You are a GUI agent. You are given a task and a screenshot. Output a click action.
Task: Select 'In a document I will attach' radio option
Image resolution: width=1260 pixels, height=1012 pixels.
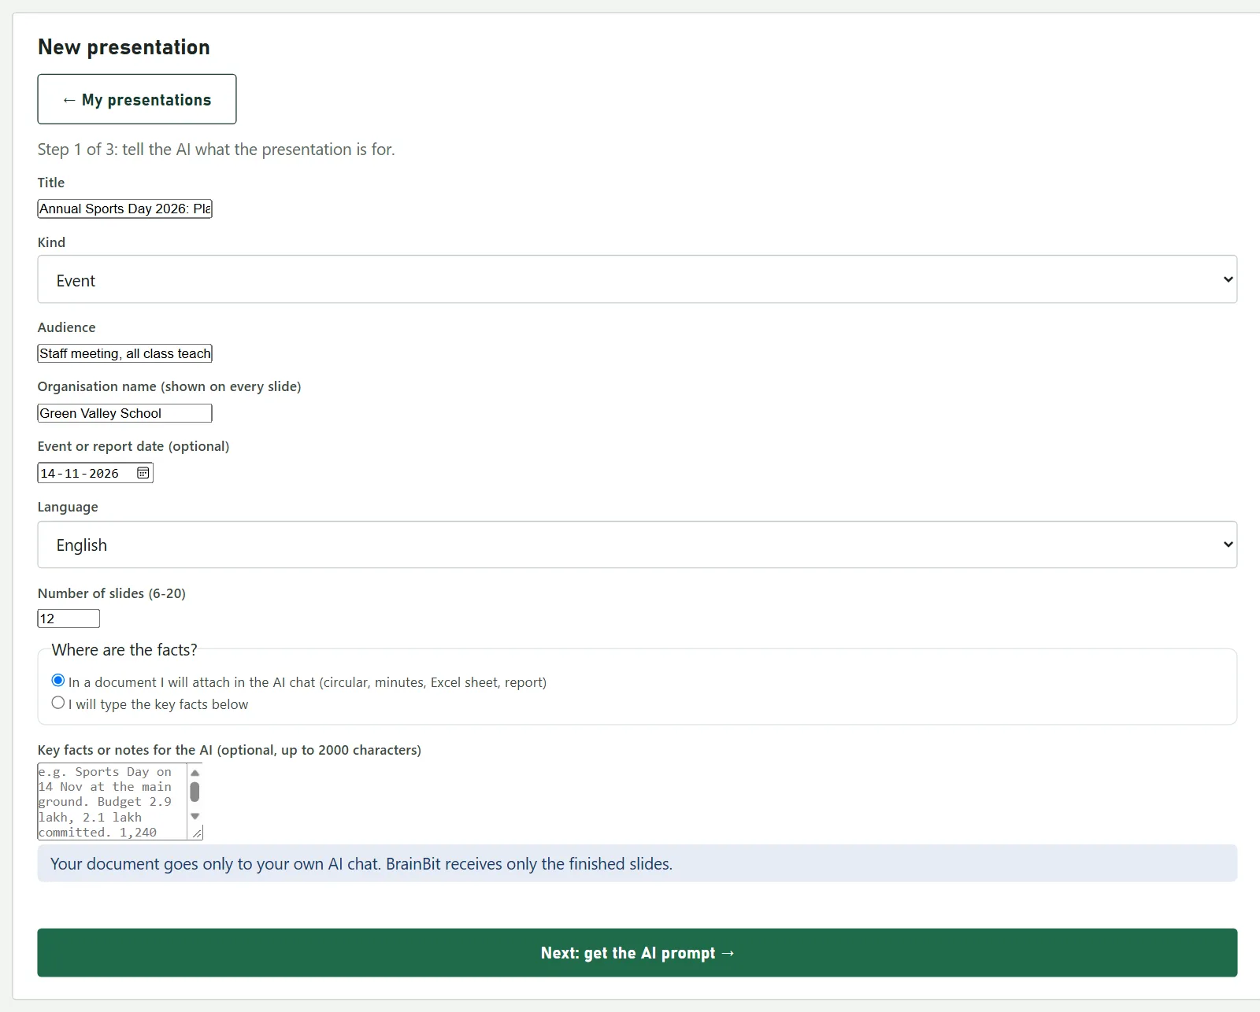(x=58, y=681)
